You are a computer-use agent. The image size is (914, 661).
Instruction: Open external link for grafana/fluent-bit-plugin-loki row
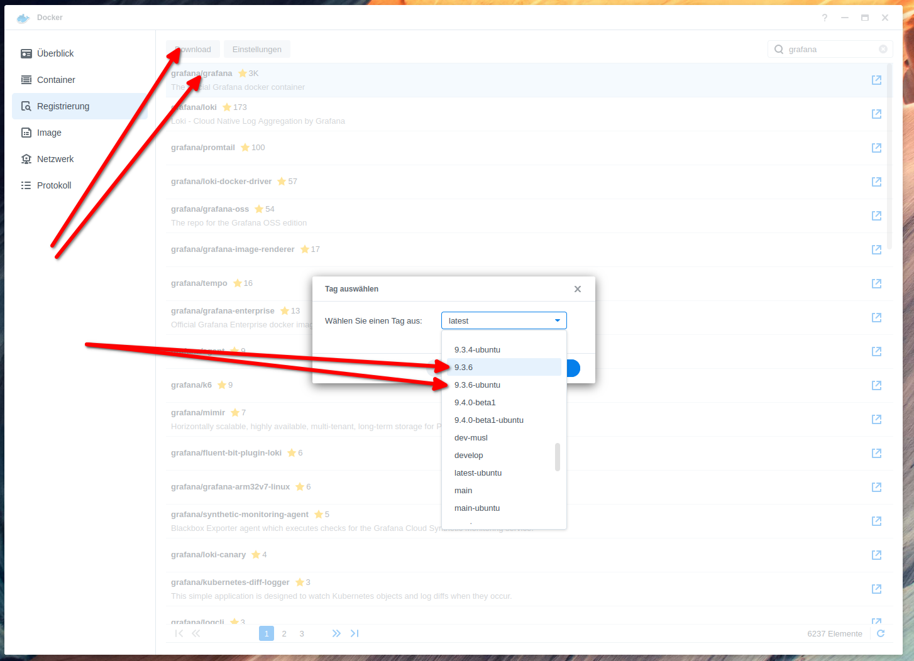pyautogui.click(x=876, y=453)
